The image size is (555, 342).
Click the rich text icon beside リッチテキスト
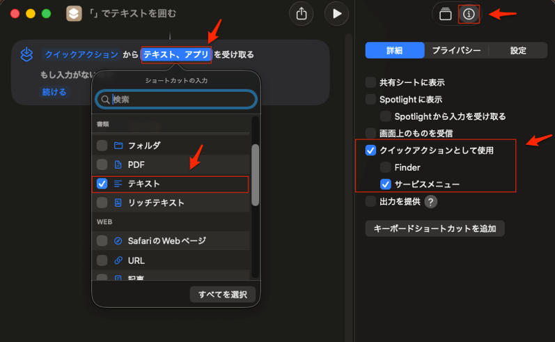tap(118, 203)
